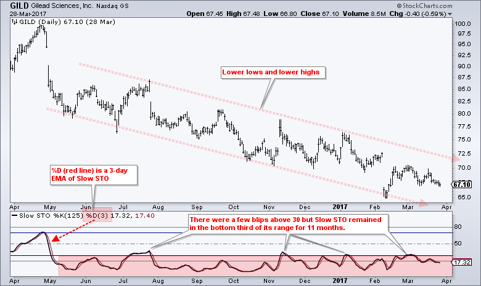Click the High 67.48 value
481x286 pixels.
[243, 14]
